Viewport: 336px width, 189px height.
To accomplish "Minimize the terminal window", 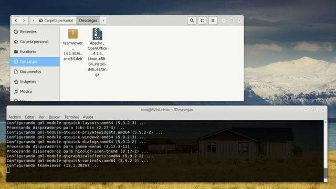I will point(306,110).
